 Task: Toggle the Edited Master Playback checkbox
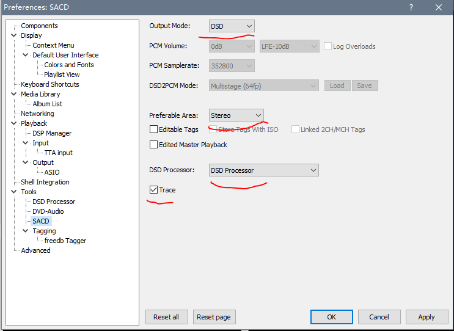(154, 145)
